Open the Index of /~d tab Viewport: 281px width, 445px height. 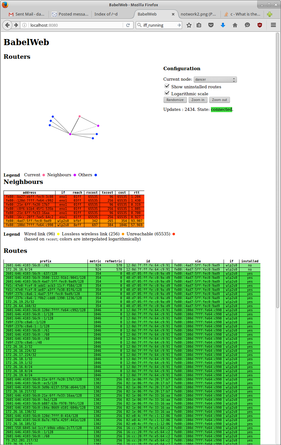[106, 14]
